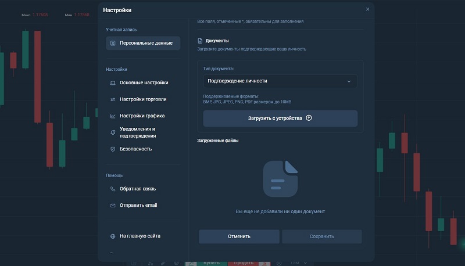Expand the Тип документа dropdown
This screenshot has height=266, width=465.
[280, 81]
